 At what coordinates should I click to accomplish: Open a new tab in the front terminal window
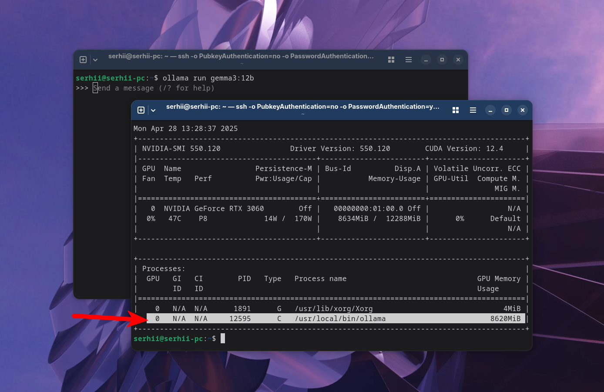coord(140,110)
